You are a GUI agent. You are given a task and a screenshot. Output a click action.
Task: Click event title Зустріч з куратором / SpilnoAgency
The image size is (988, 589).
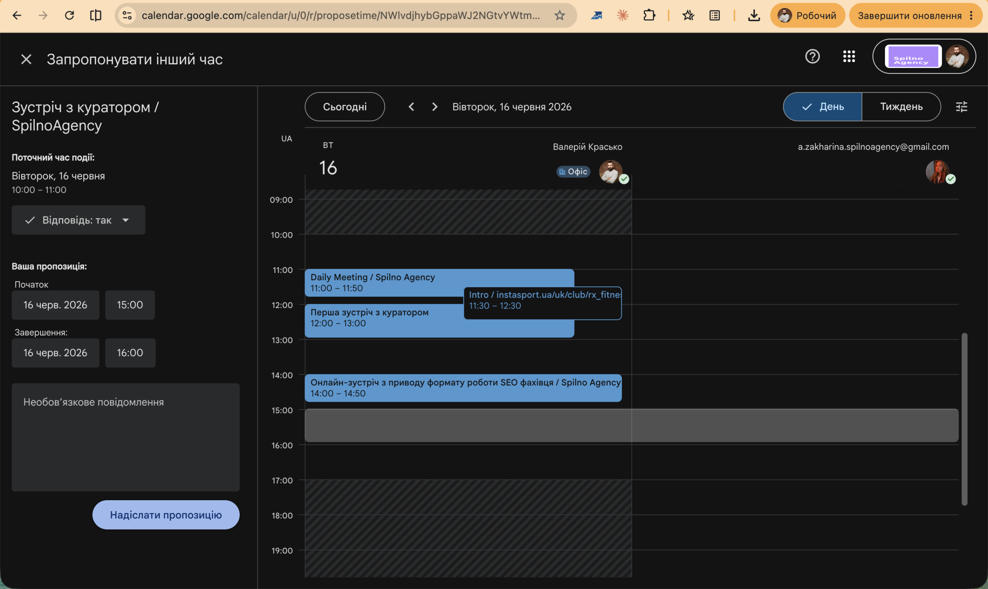[85, 116]
